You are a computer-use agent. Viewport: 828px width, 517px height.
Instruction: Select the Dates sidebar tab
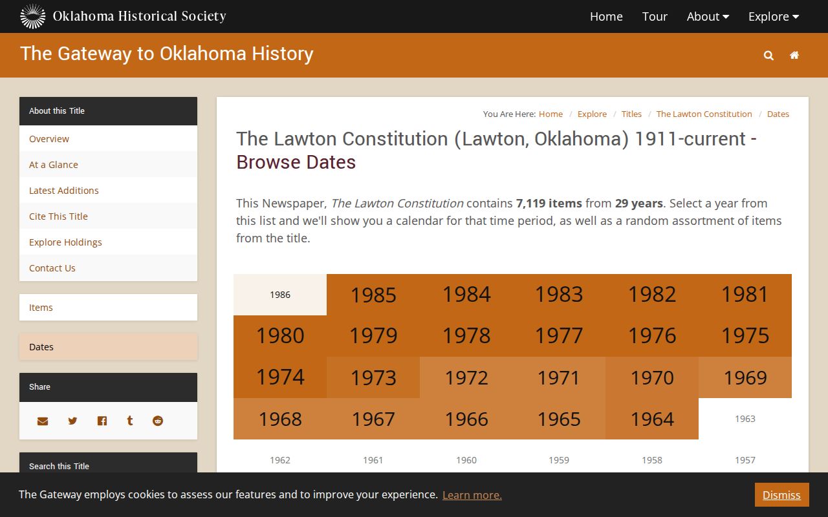(x=108, y=346)
